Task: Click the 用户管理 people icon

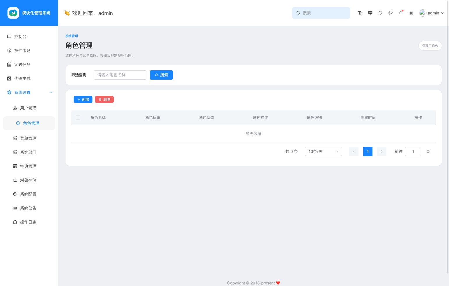Action: coord(15,108)
